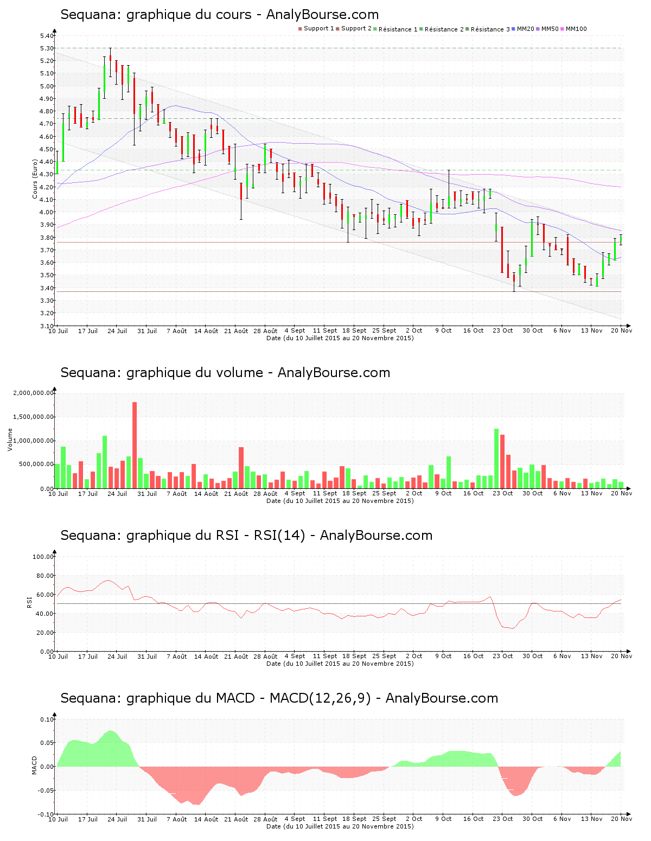The image size is (651, 841).
Task: Click the date range caption under the RSI chart
Action: [x=340, y=664]
